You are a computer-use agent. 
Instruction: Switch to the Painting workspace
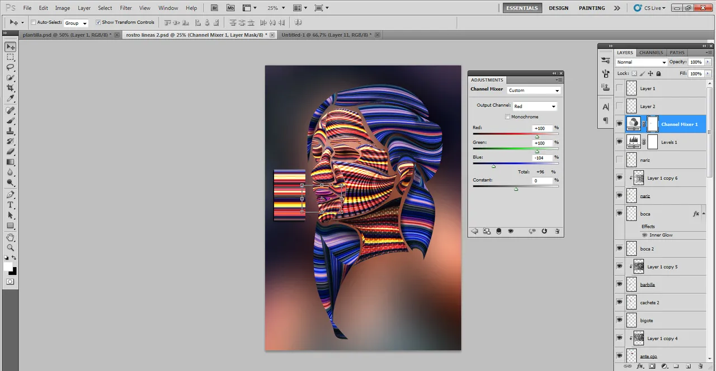tap(592, 8)
